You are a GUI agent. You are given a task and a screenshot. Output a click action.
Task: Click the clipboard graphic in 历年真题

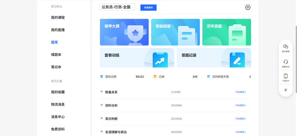click(x=237, y=35)
